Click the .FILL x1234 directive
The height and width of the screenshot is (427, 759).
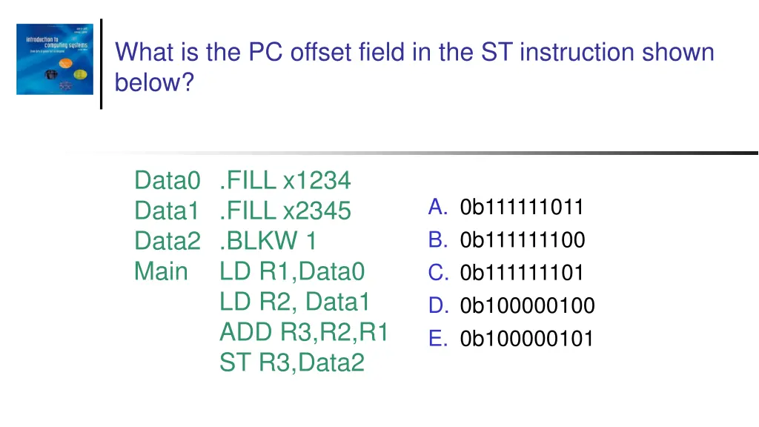pos(285,180)
